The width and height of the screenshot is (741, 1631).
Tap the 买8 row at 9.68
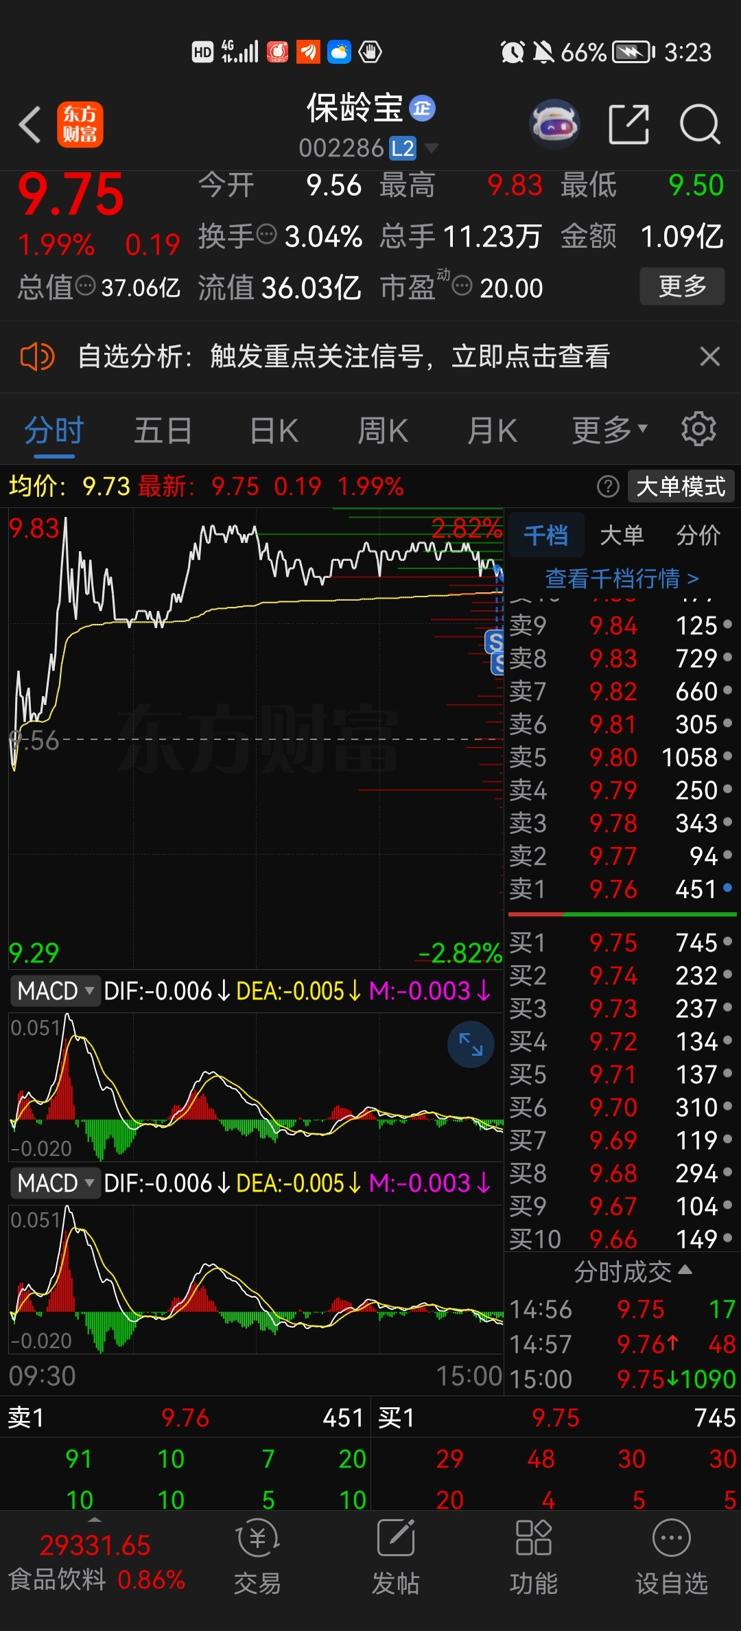621,1173
